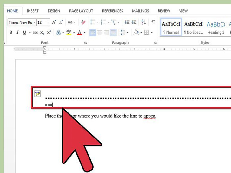231x173 pixels.
Task: Open the VIEW tab
Action: click(183, 11)
